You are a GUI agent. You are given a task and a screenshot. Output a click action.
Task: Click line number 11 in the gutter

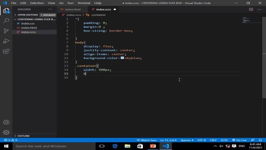point(66,58)
